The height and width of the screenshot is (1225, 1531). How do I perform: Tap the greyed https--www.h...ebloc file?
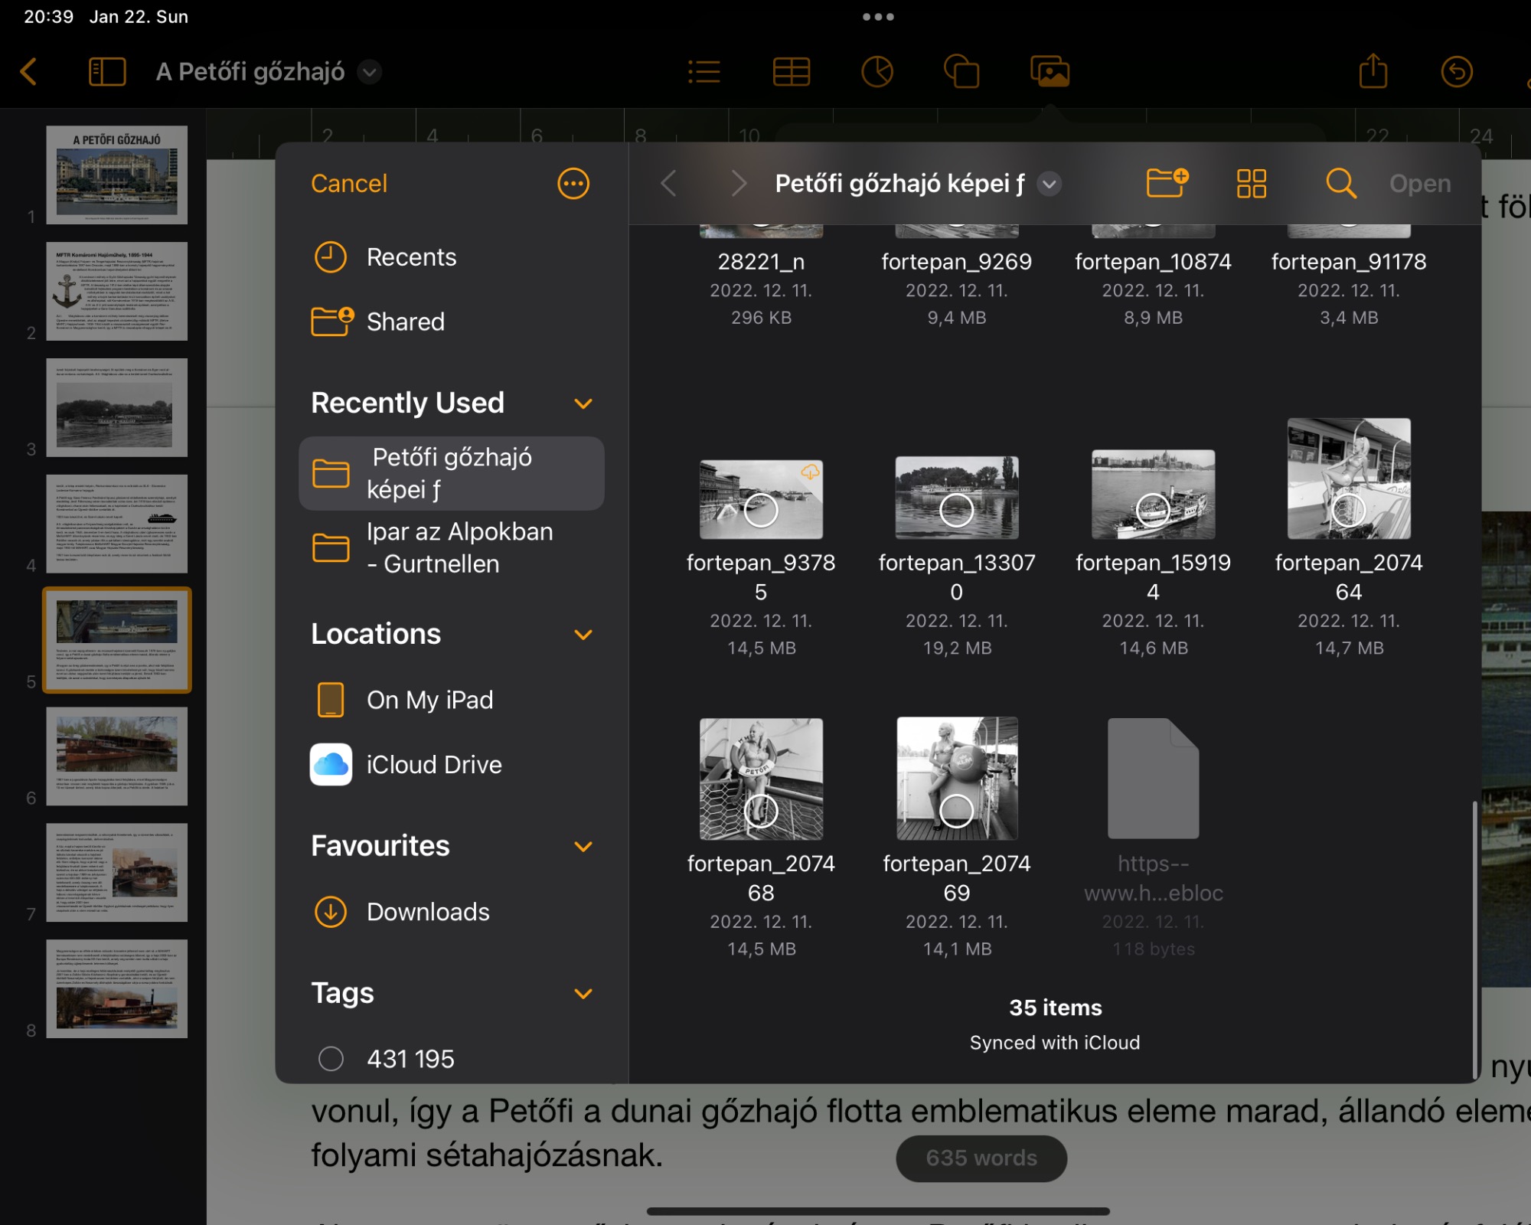1153,837
